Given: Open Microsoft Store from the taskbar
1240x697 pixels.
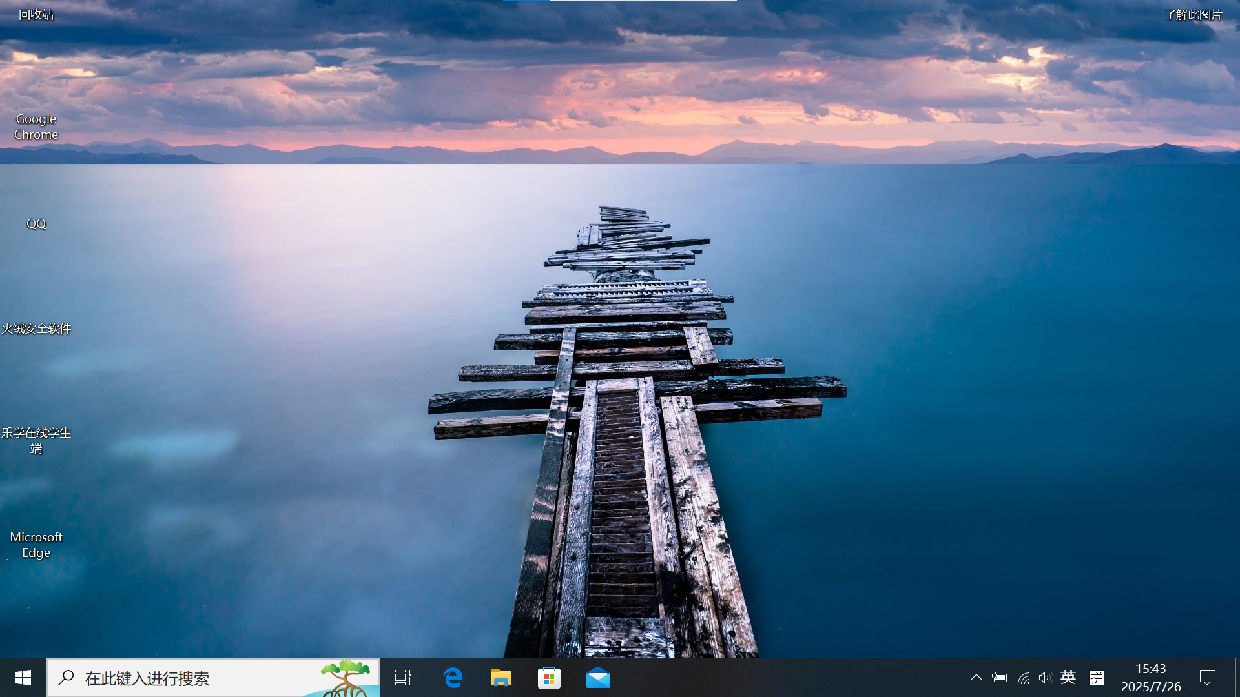Looking at the screenshot, I should 550,678.
